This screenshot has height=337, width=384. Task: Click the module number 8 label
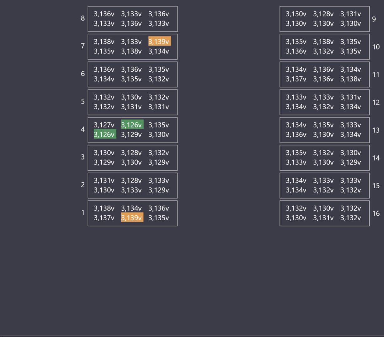[x=83, y=18]
